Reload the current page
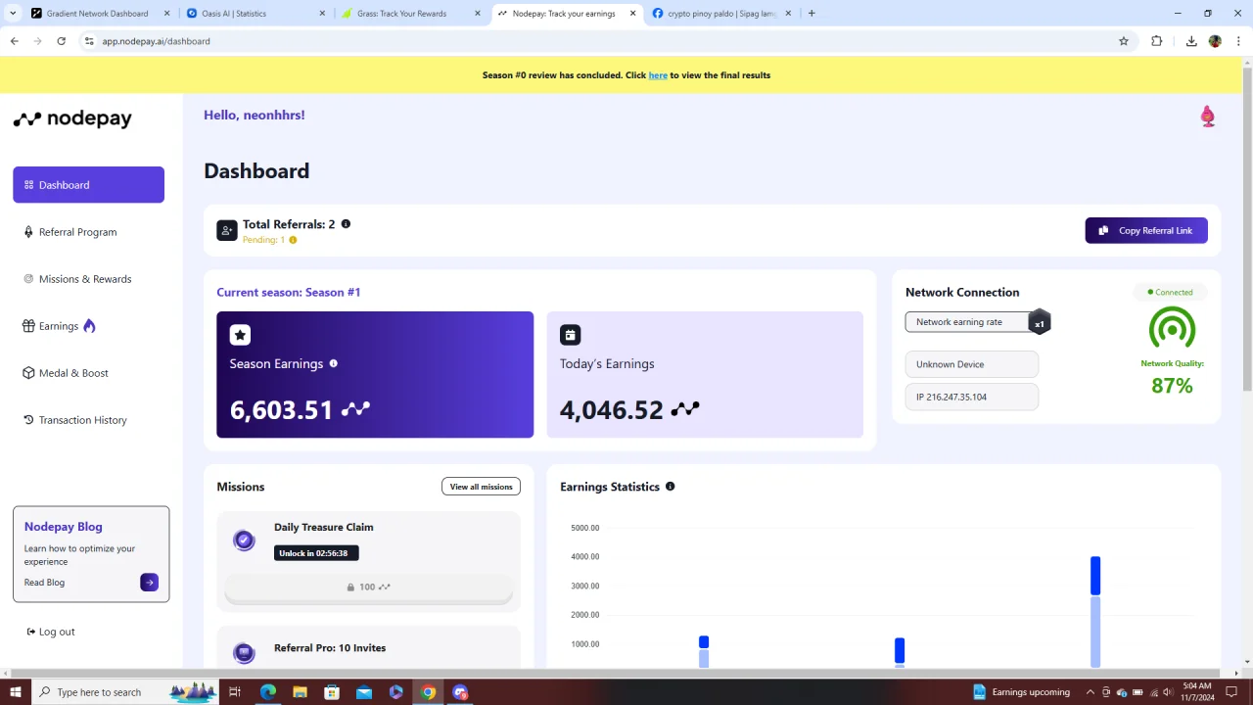The width and height of the screenshot is (1253, 705). coord(61,41)
